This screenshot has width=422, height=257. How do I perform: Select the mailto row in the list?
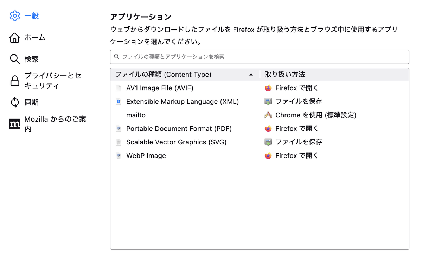click(x=260, y=115)
